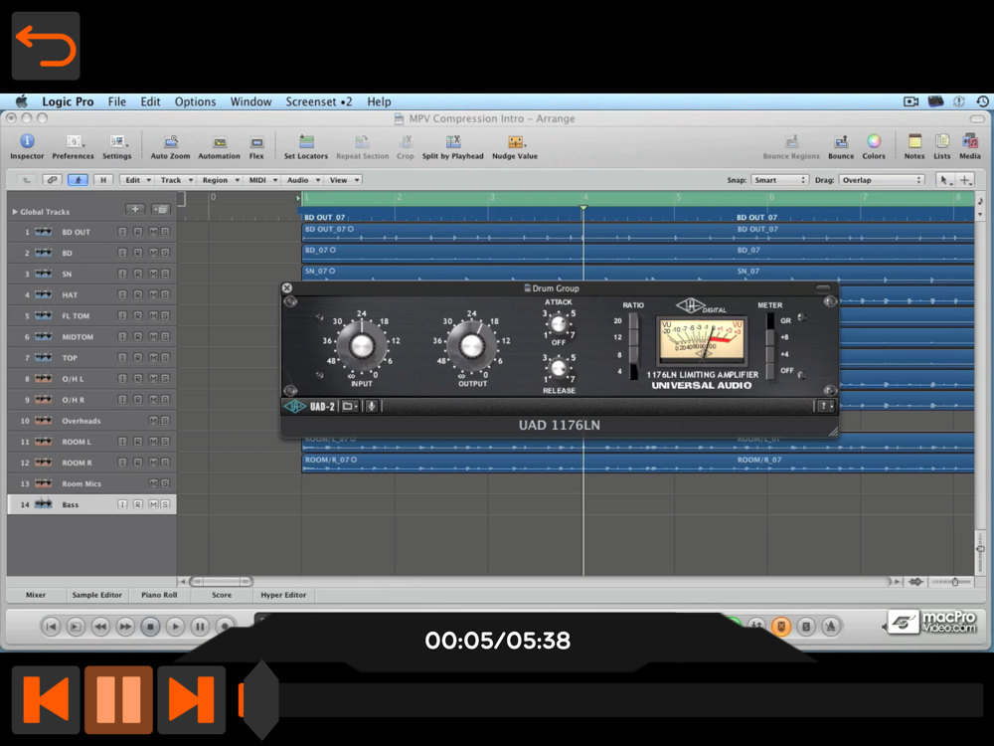Click the Nudge Value icon
This screenshot has width=994, height=746.
tap(515, 146)
